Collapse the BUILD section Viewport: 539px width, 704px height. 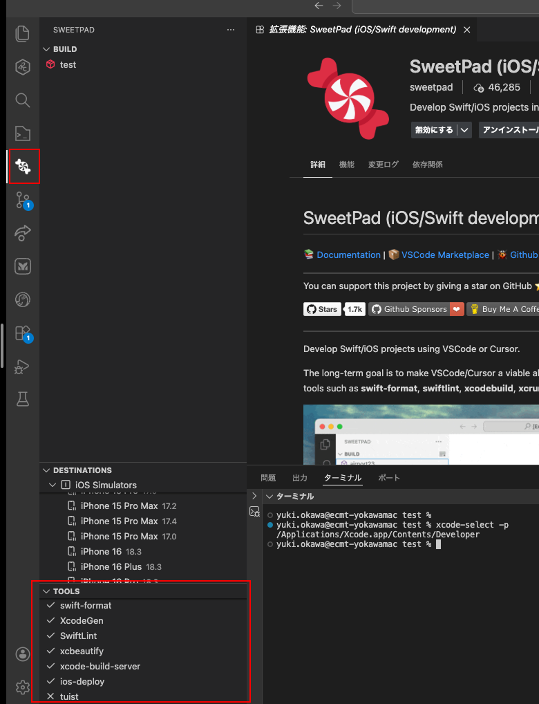47,50
